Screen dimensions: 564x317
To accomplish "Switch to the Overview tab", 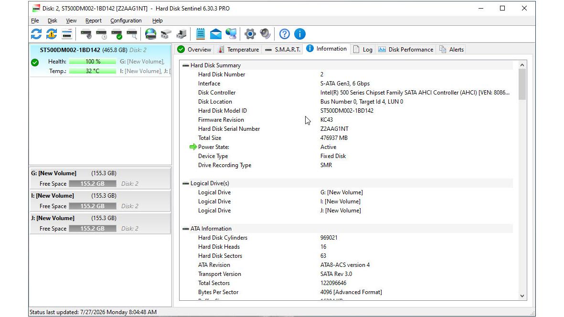I will pyautogui.click(x=194, y=50).
